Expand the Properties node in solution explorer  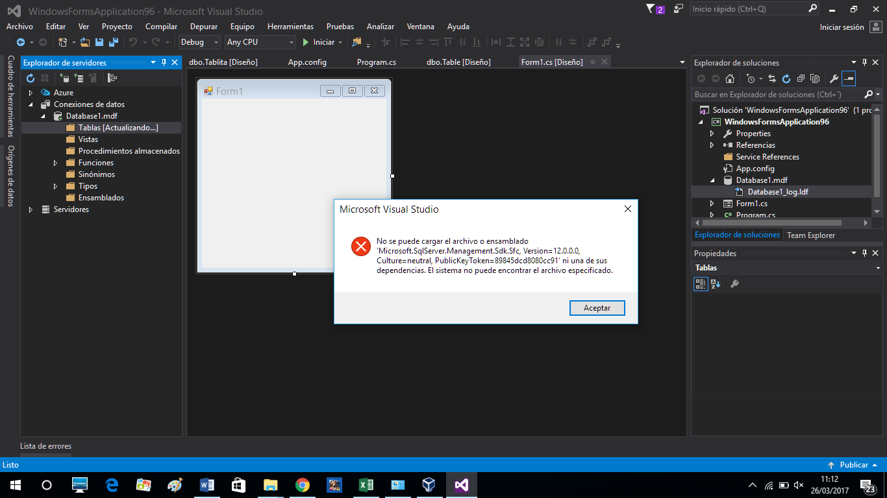tap(712, 134)
